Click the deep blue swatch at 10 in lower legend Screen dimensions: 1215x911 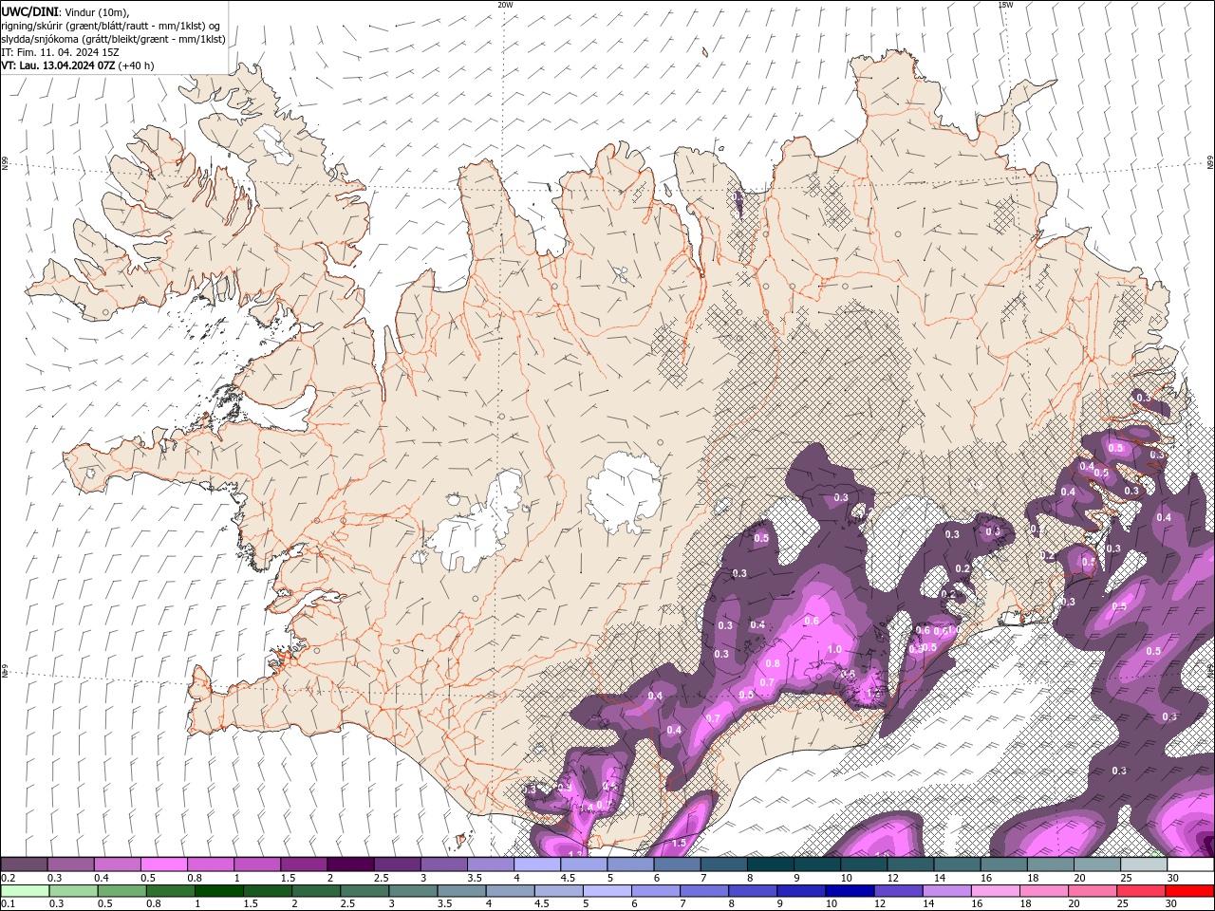[849, 891]
